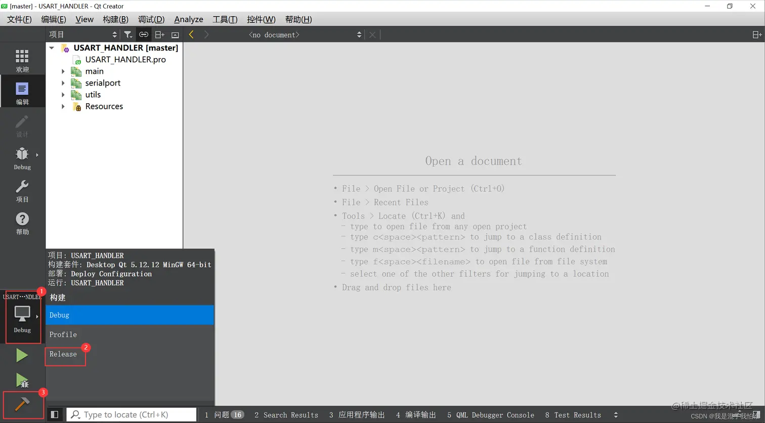The height and width of the screenshot is (423, 765).
Task: Open the Help mode
Action: pyautogui.click(x=22, y=223)
